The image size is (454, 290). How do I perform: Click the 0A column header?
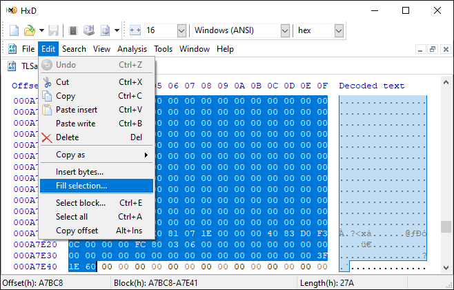[239, 86]
